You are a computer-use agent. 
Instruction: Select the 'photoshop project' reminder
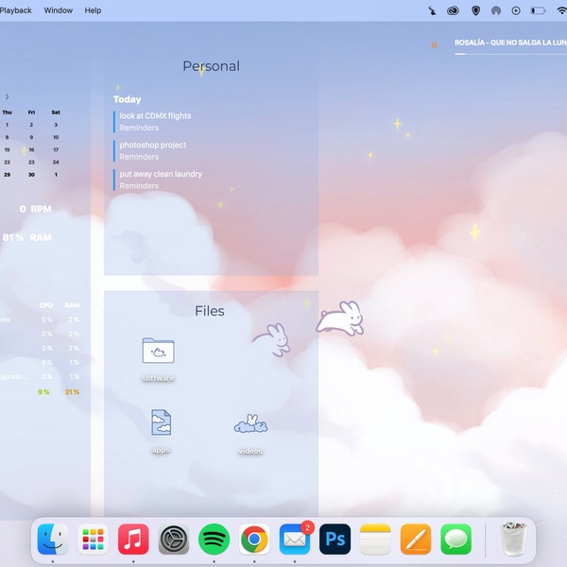pos(152,145)
